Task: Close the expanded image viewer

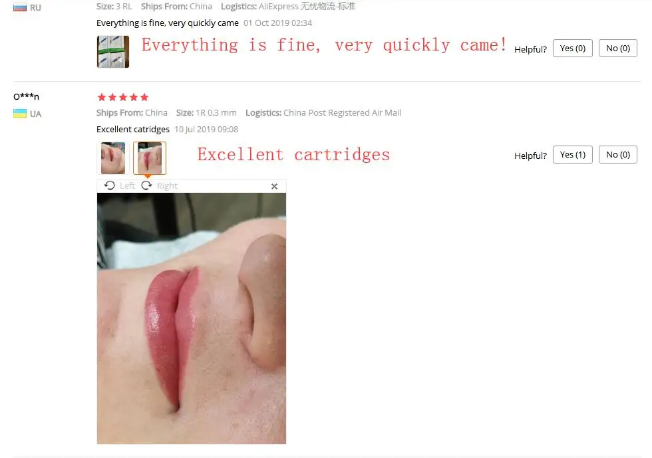Action: tap(274, 186)
